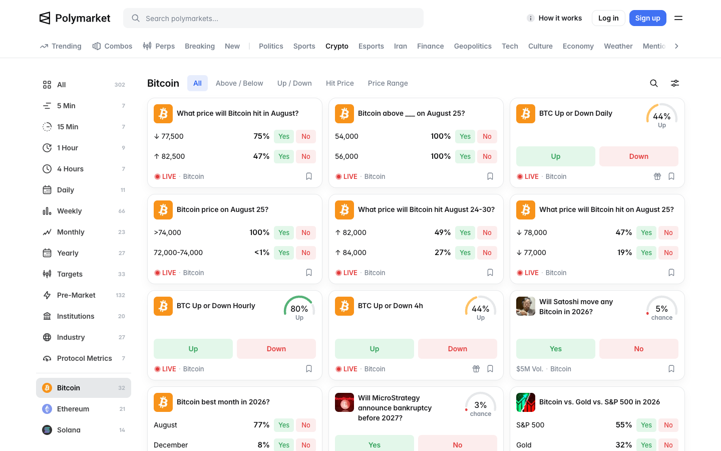The height and width of the screenshot is (451, 721).
Task: Click the Sign up button
Action: [648, 18]
